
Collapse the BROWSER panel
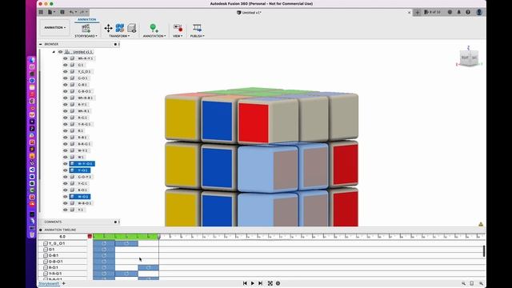(x=41, y=44)
